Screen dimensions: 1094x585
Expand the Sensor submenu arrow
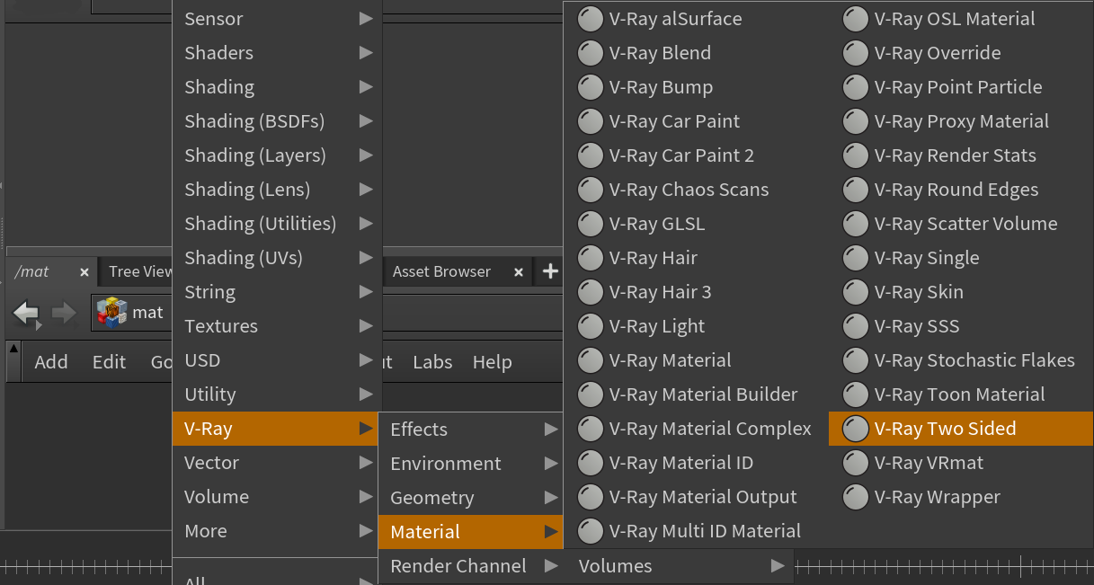[x=366, y=19]
